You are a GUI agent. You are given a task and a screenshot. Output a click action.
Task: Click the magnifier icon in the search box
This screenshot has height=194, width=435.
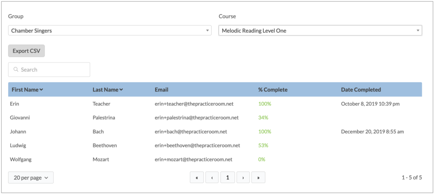click(x=16, y=70)
